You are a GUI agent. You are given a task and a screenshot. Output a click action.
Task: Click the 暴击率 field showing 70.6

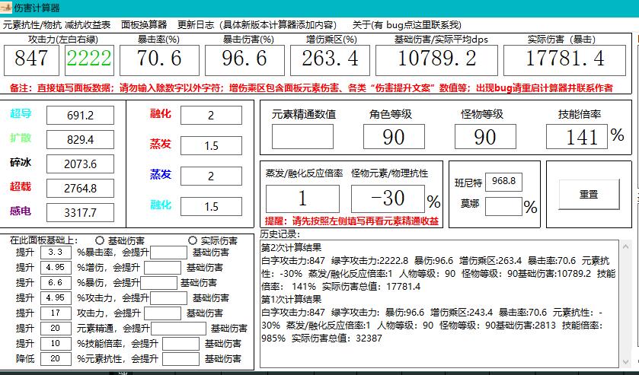159,60
